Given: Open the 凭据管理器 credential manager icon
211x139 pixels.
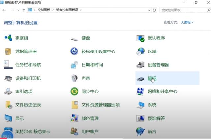Looking at the screenshot, I should click(8, 52).
